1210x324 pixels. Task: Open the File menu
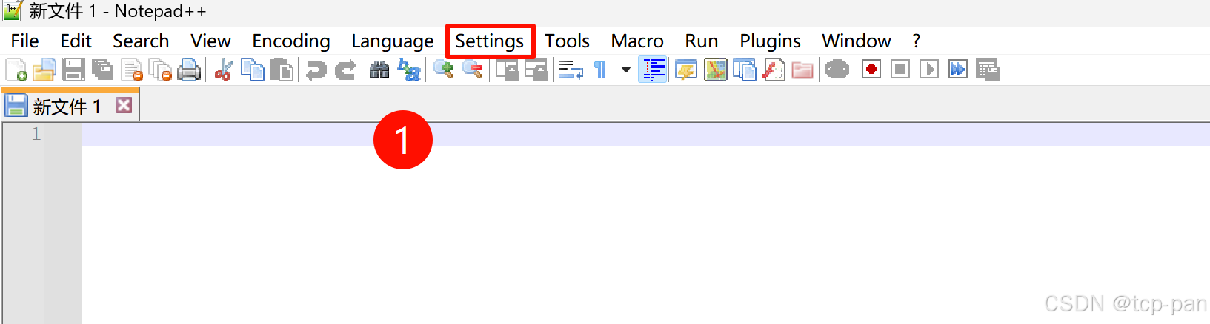click(x=25, y=41)
